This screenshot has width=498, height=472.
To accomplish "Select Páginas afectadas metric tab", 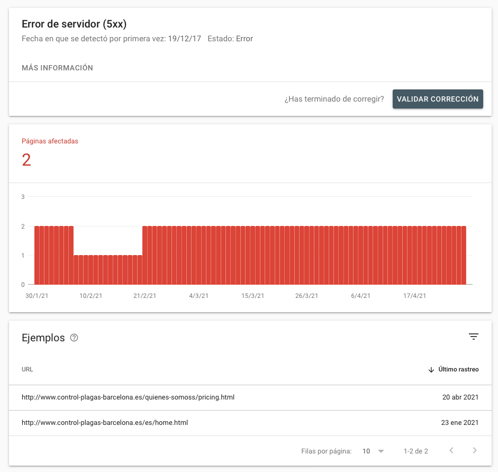I will point(50,141).
